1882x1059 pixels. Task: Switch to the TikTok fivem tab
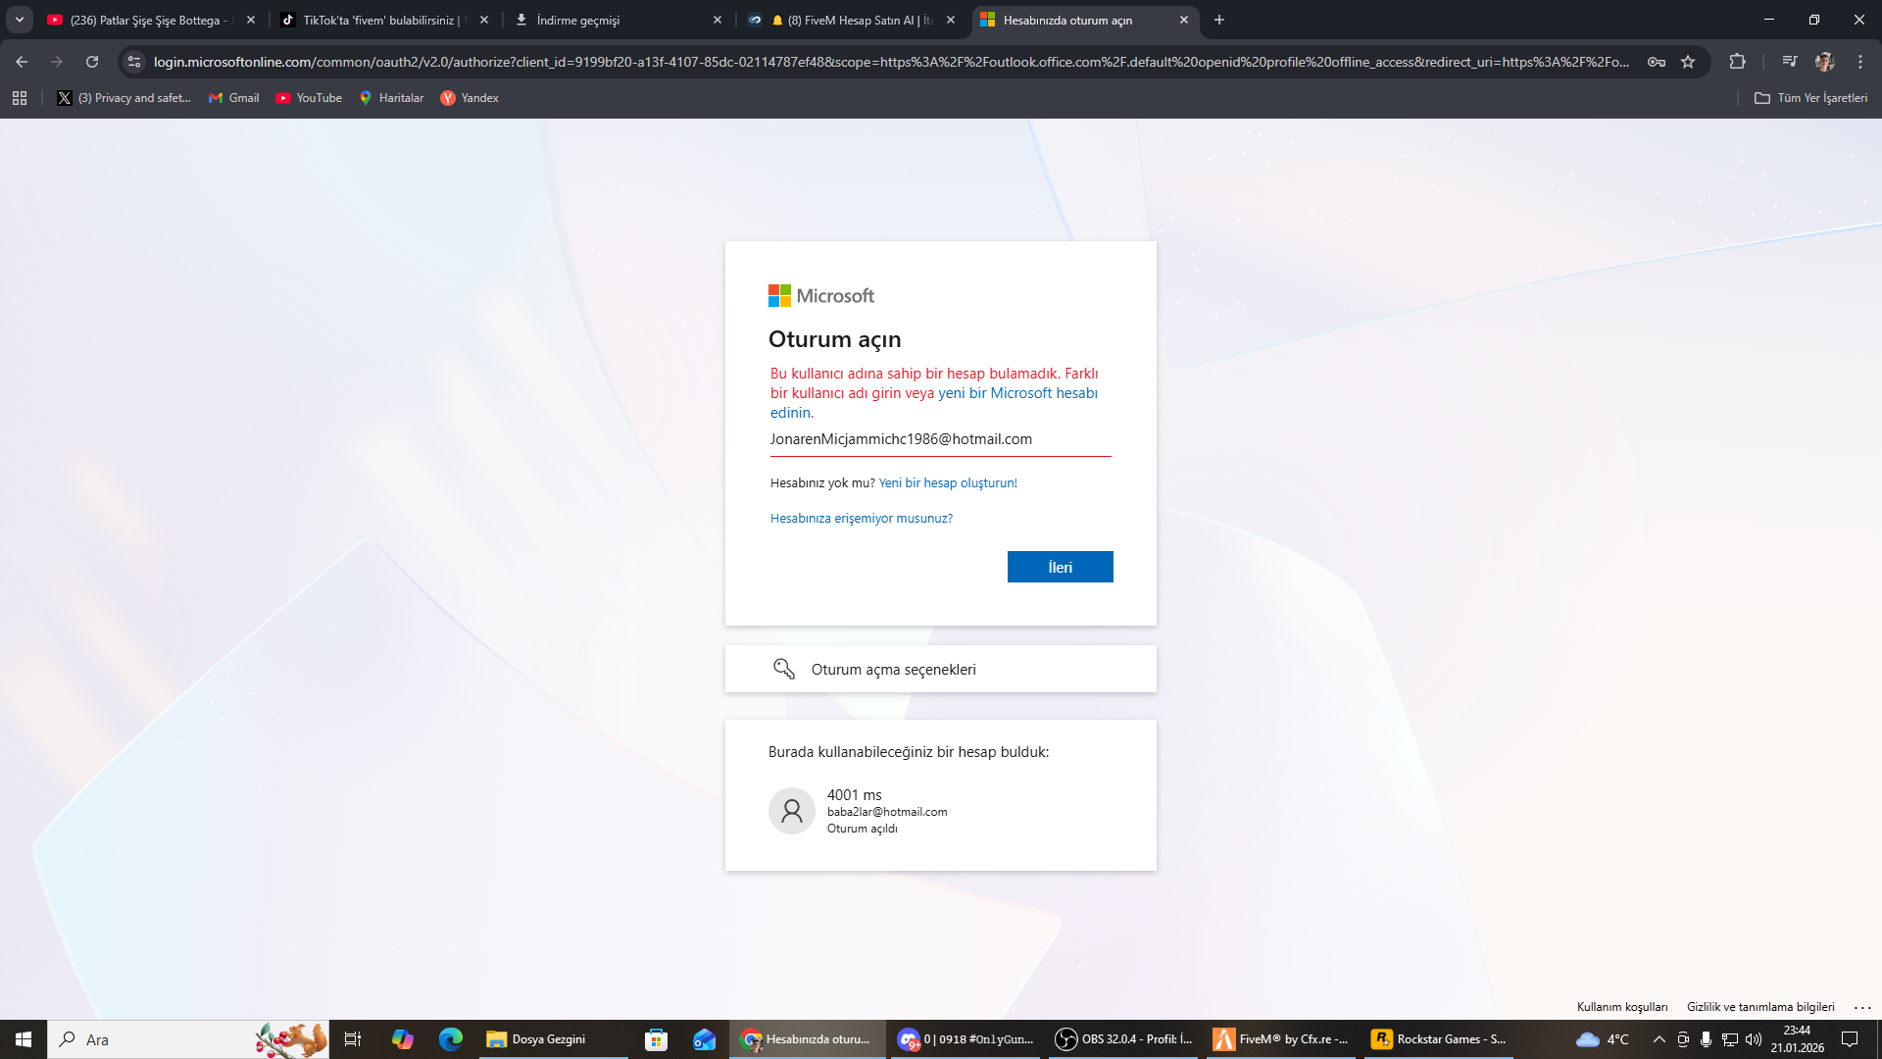click(384, 20)
